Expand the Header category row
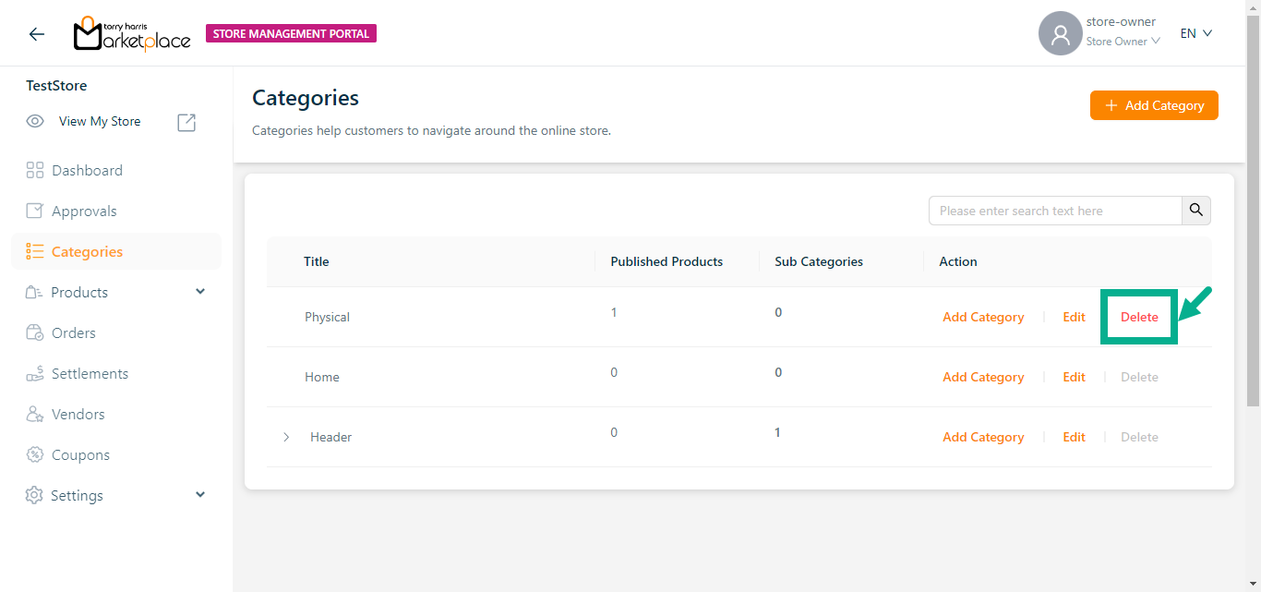Screen dimensions: 1261x592 coord(286,437)
